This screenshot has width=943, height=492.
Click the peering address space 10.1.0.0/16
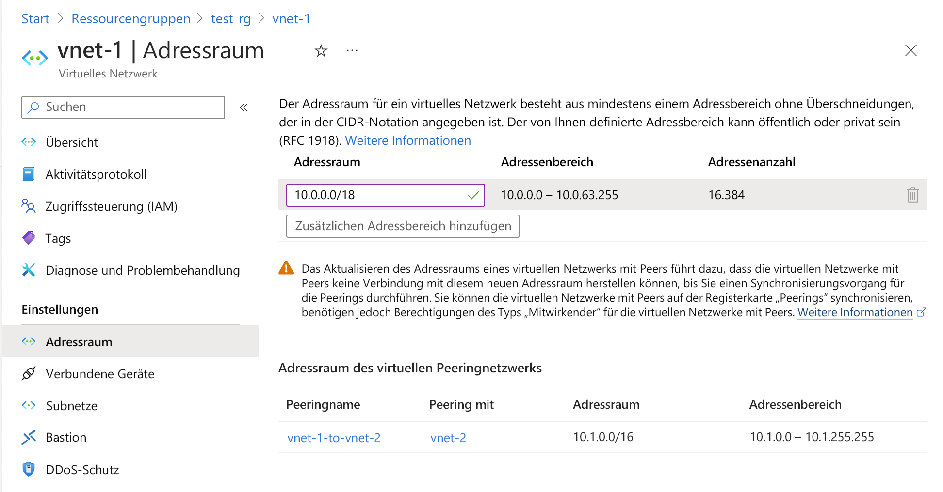click(603, 437)
